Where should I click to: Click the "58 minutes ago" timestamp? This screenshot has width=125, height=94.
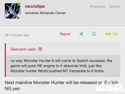click(17, 35)
